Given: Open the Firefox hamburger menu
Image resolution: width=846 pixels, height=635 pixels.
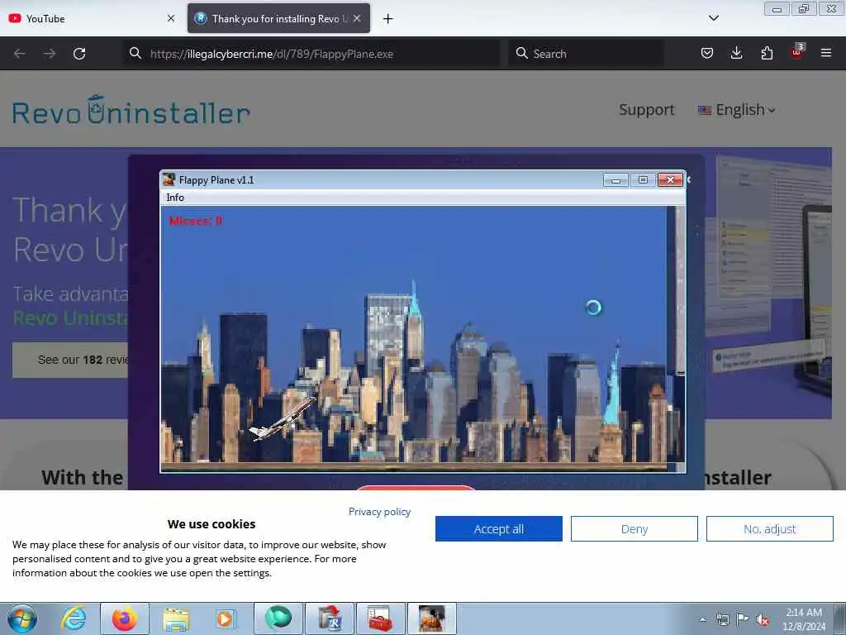Looking at the screenshot, I should (x=825, y=53).
